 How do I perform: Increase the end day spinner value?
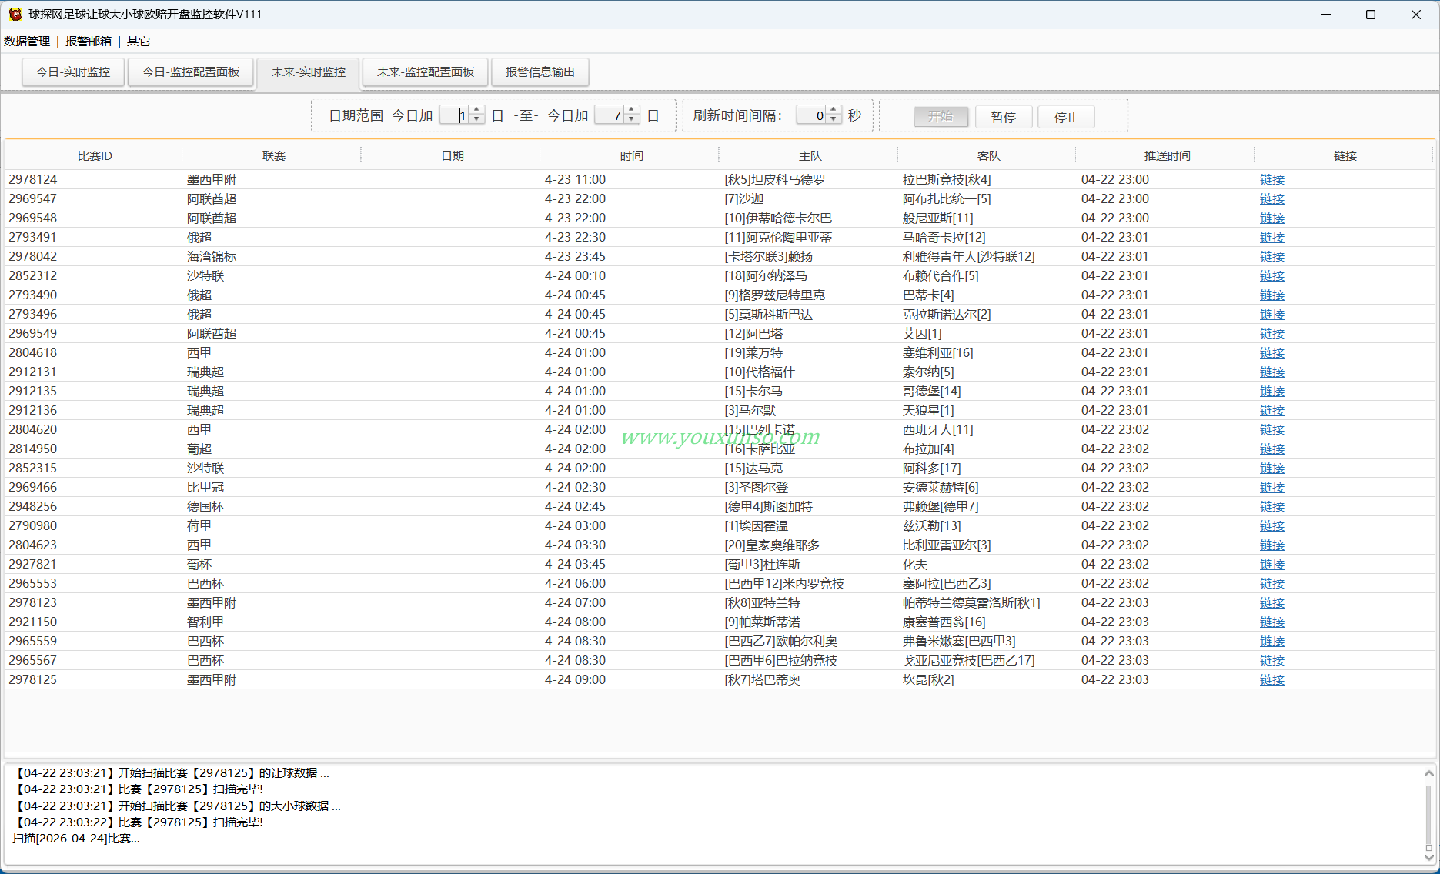click(x=632, y=111)
